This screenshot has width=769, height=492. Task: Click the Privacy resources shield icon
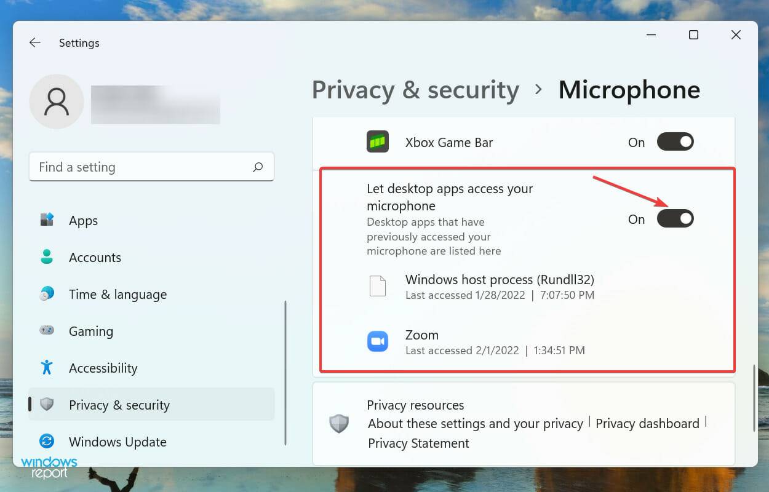tap(339, 423)
